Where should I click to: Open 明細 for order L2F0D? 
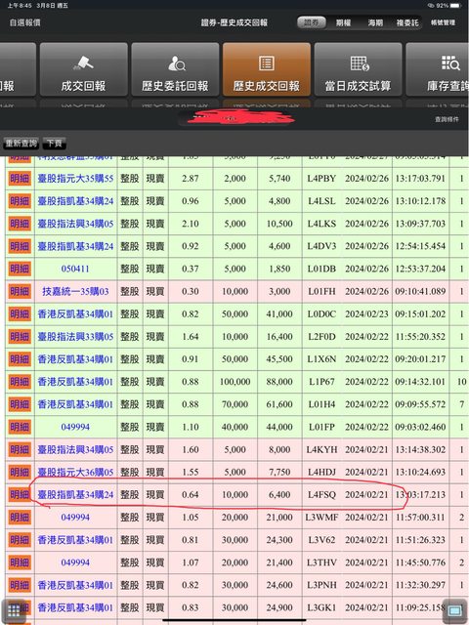(20, 337)
